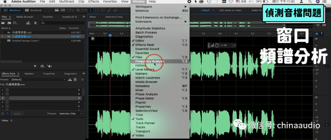Open Process Selection Only dropdown
This screenshot has height=140, width=331.
point(70,113)
